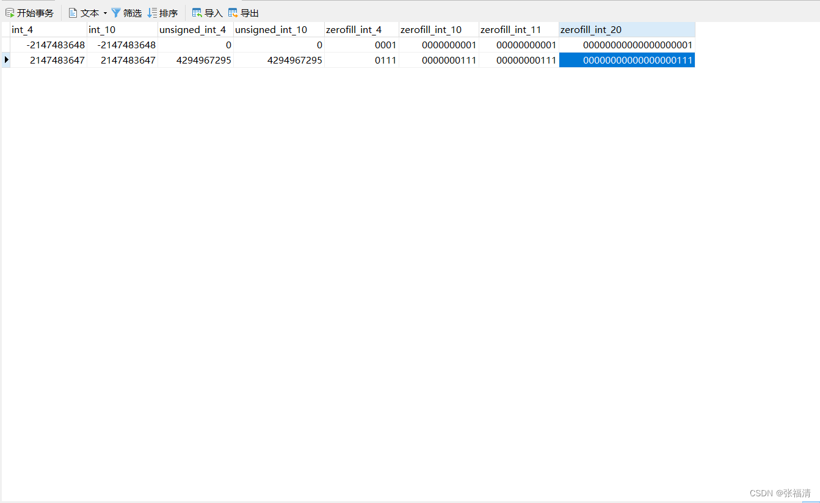Click the cell containing 00000000001
The width and height of the screenshot is (820, 503).
click(x=519, y=45)
